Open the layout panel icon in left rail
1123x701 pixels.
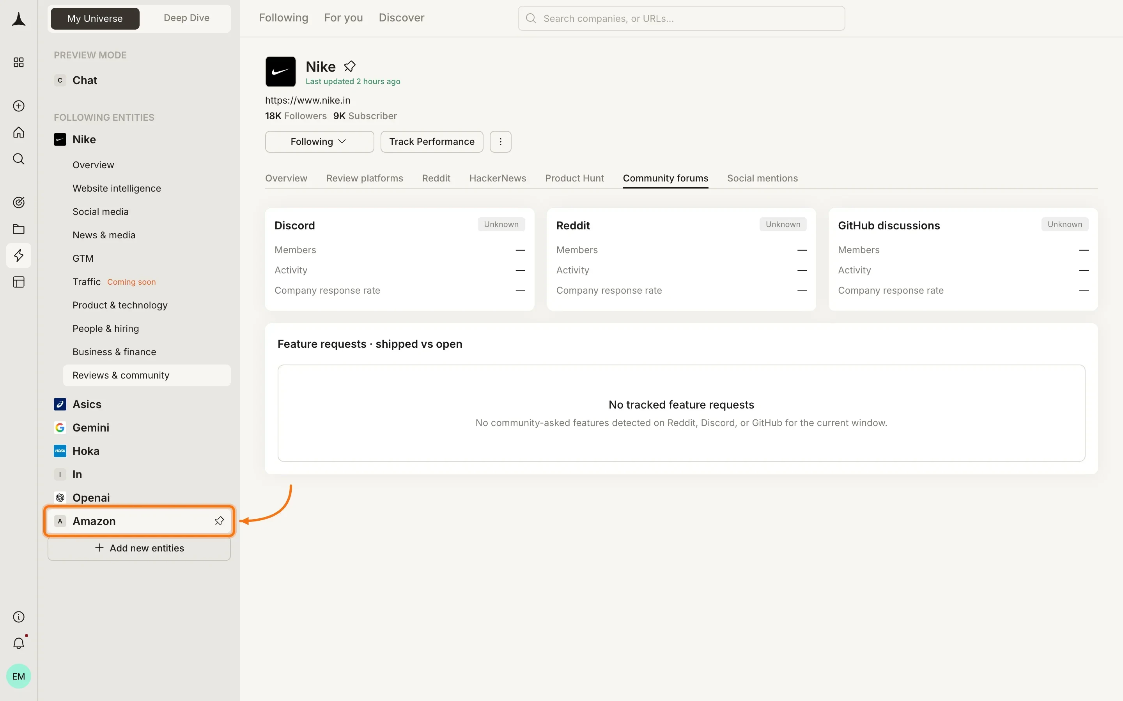point(19,282)
